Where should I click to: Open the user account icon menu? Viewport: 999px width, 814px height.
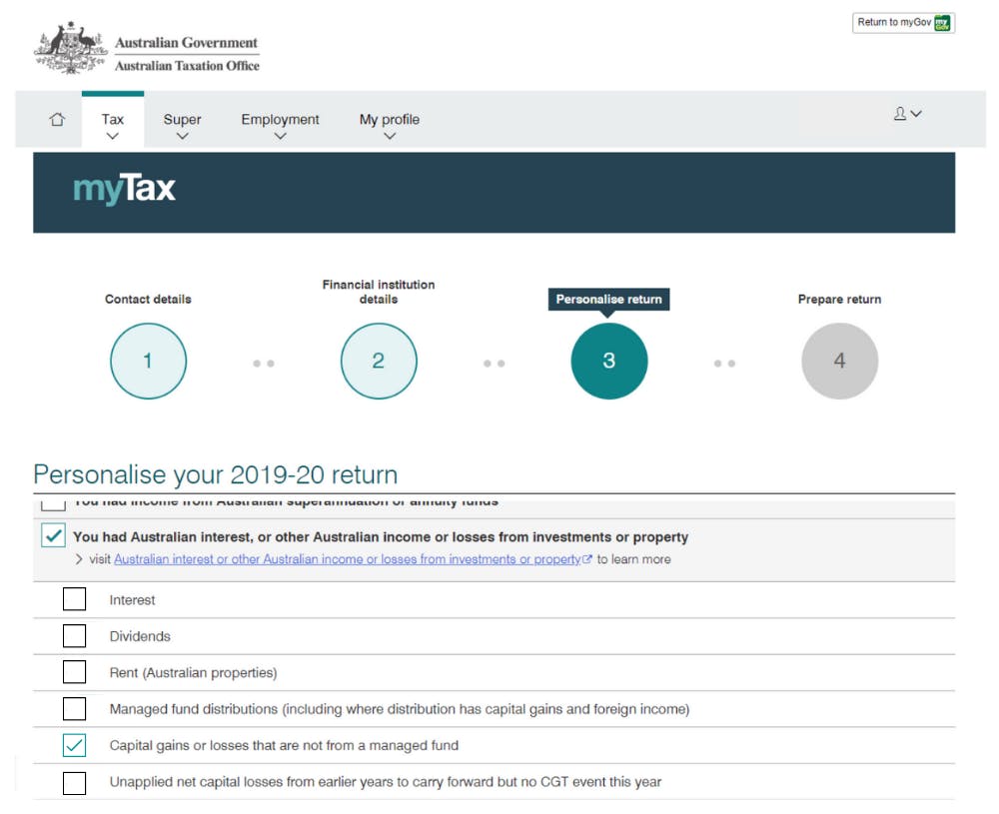pos(900,114)
